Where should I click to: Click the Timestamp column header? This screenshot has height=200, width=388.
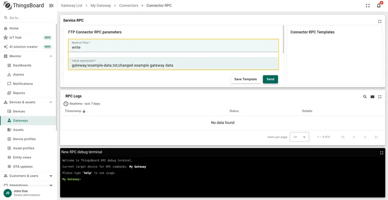point(73,111)
